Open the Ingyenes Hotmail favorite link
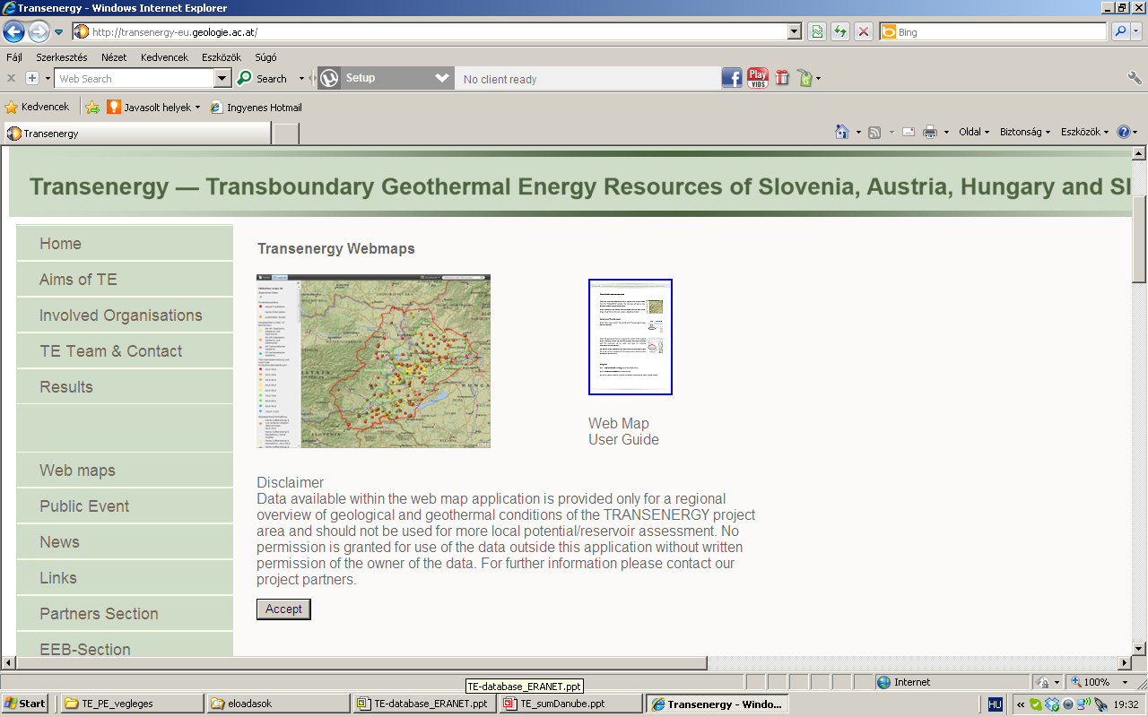 coord(256,107)
